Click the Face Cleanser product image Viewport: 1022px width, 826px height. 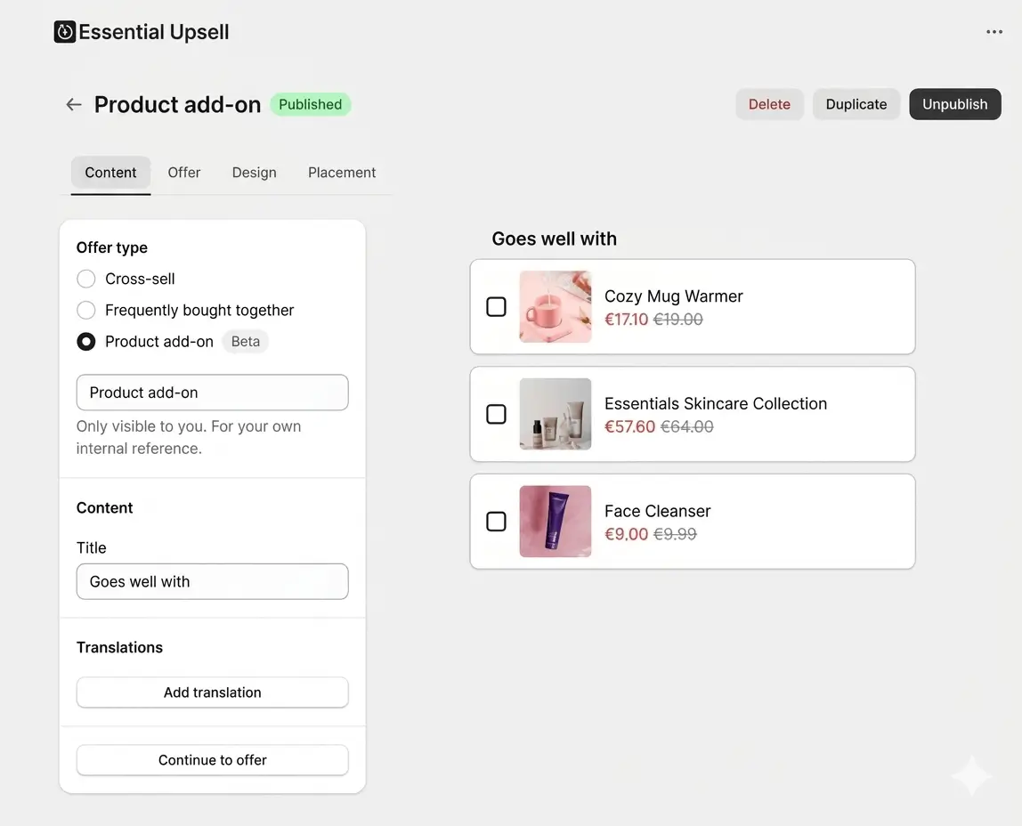point(556,522)
